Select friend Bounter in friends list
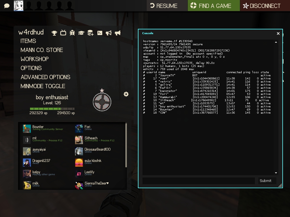 [43, 129]
